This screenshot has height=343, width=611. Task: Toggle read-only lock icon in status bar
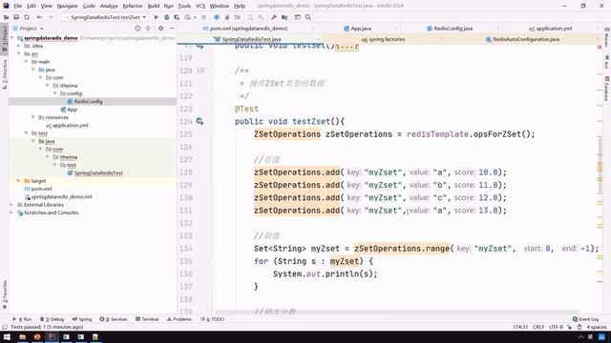[569, 327]
